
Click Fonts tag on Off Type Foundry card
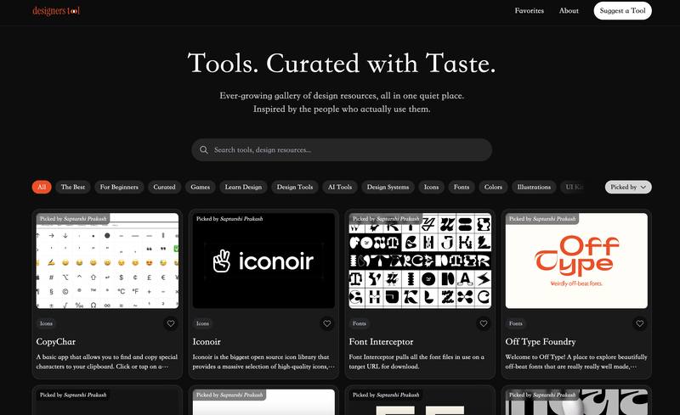pyautogui.click(x=516, y=323)
